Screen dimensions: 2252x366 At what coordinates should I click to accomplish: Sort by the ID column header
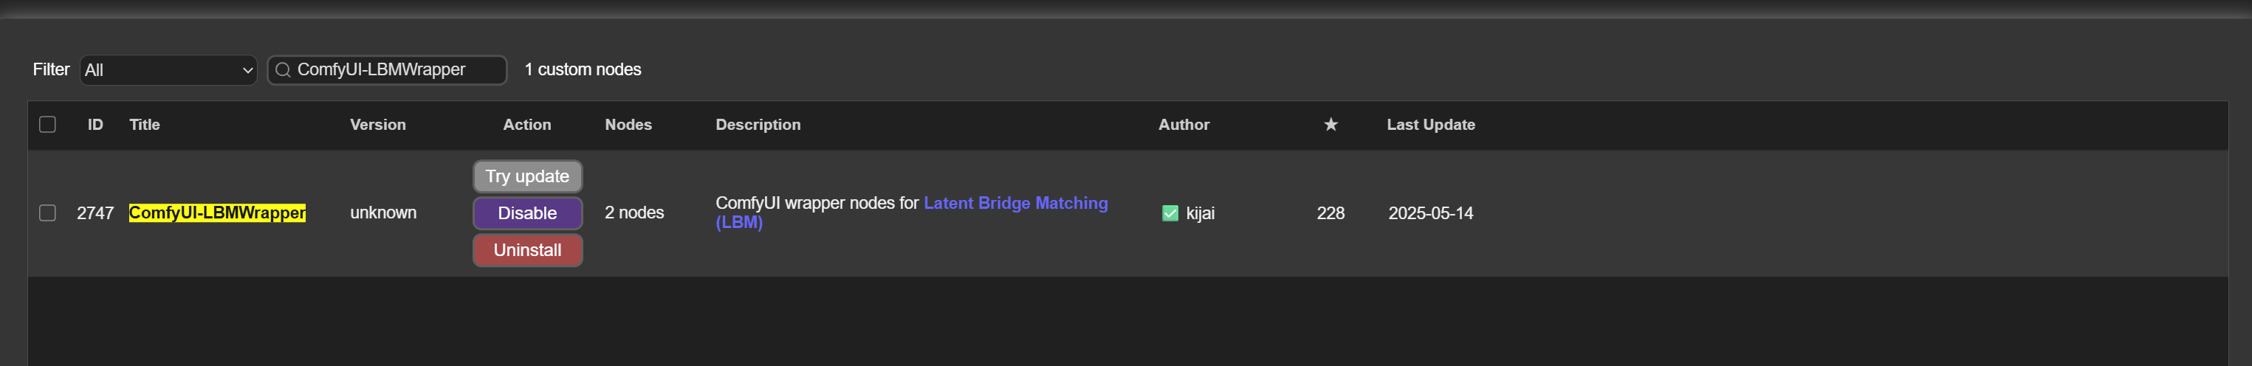tap(95, 125)
